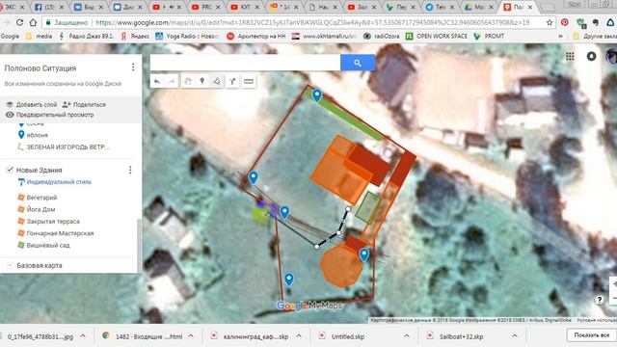Click marker on plot's left boundary edge

[x=254, y=177]
